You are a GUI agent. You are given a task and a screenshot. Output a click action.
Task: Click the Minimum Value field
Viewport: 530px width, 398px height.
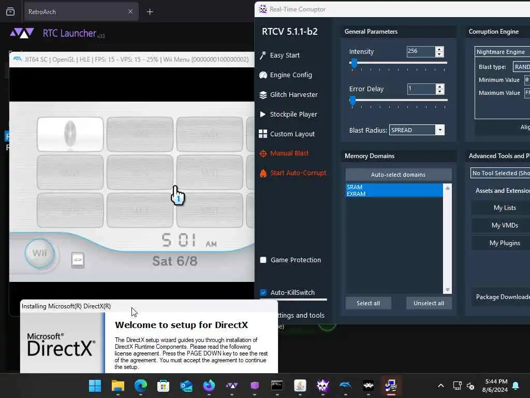click(x=526, y=80)
